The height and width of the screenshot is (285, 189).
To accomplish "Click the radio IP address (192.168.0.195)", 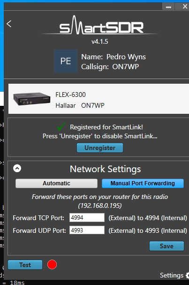I will (100, 206).
